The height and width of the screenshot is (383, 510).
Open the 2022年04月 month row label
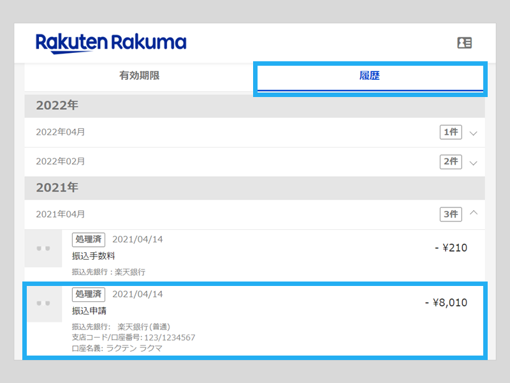61,132
